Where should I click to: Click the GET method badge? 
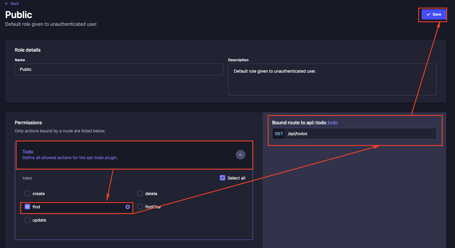pos(279,134)
